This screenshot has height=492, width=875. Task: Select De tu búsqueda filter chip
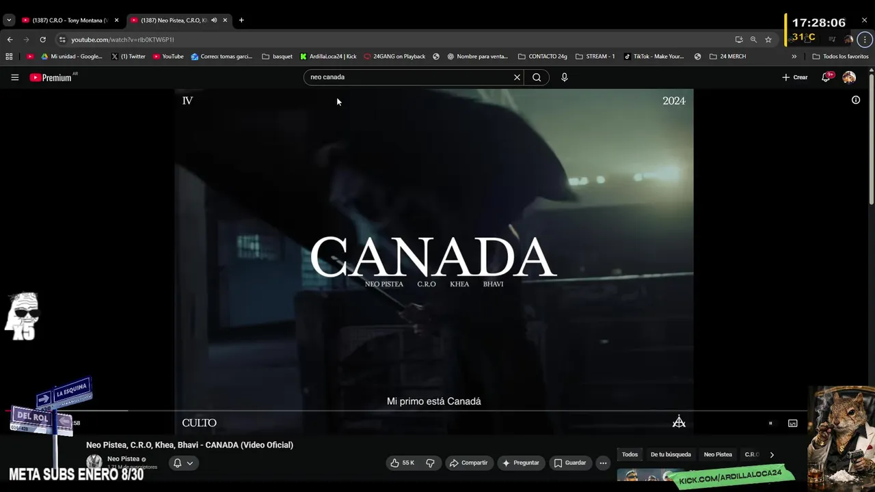pyautogui.click(x=671, y=454)
